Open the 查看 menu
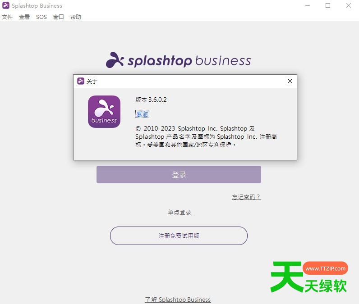 click(x=24, y=17)
